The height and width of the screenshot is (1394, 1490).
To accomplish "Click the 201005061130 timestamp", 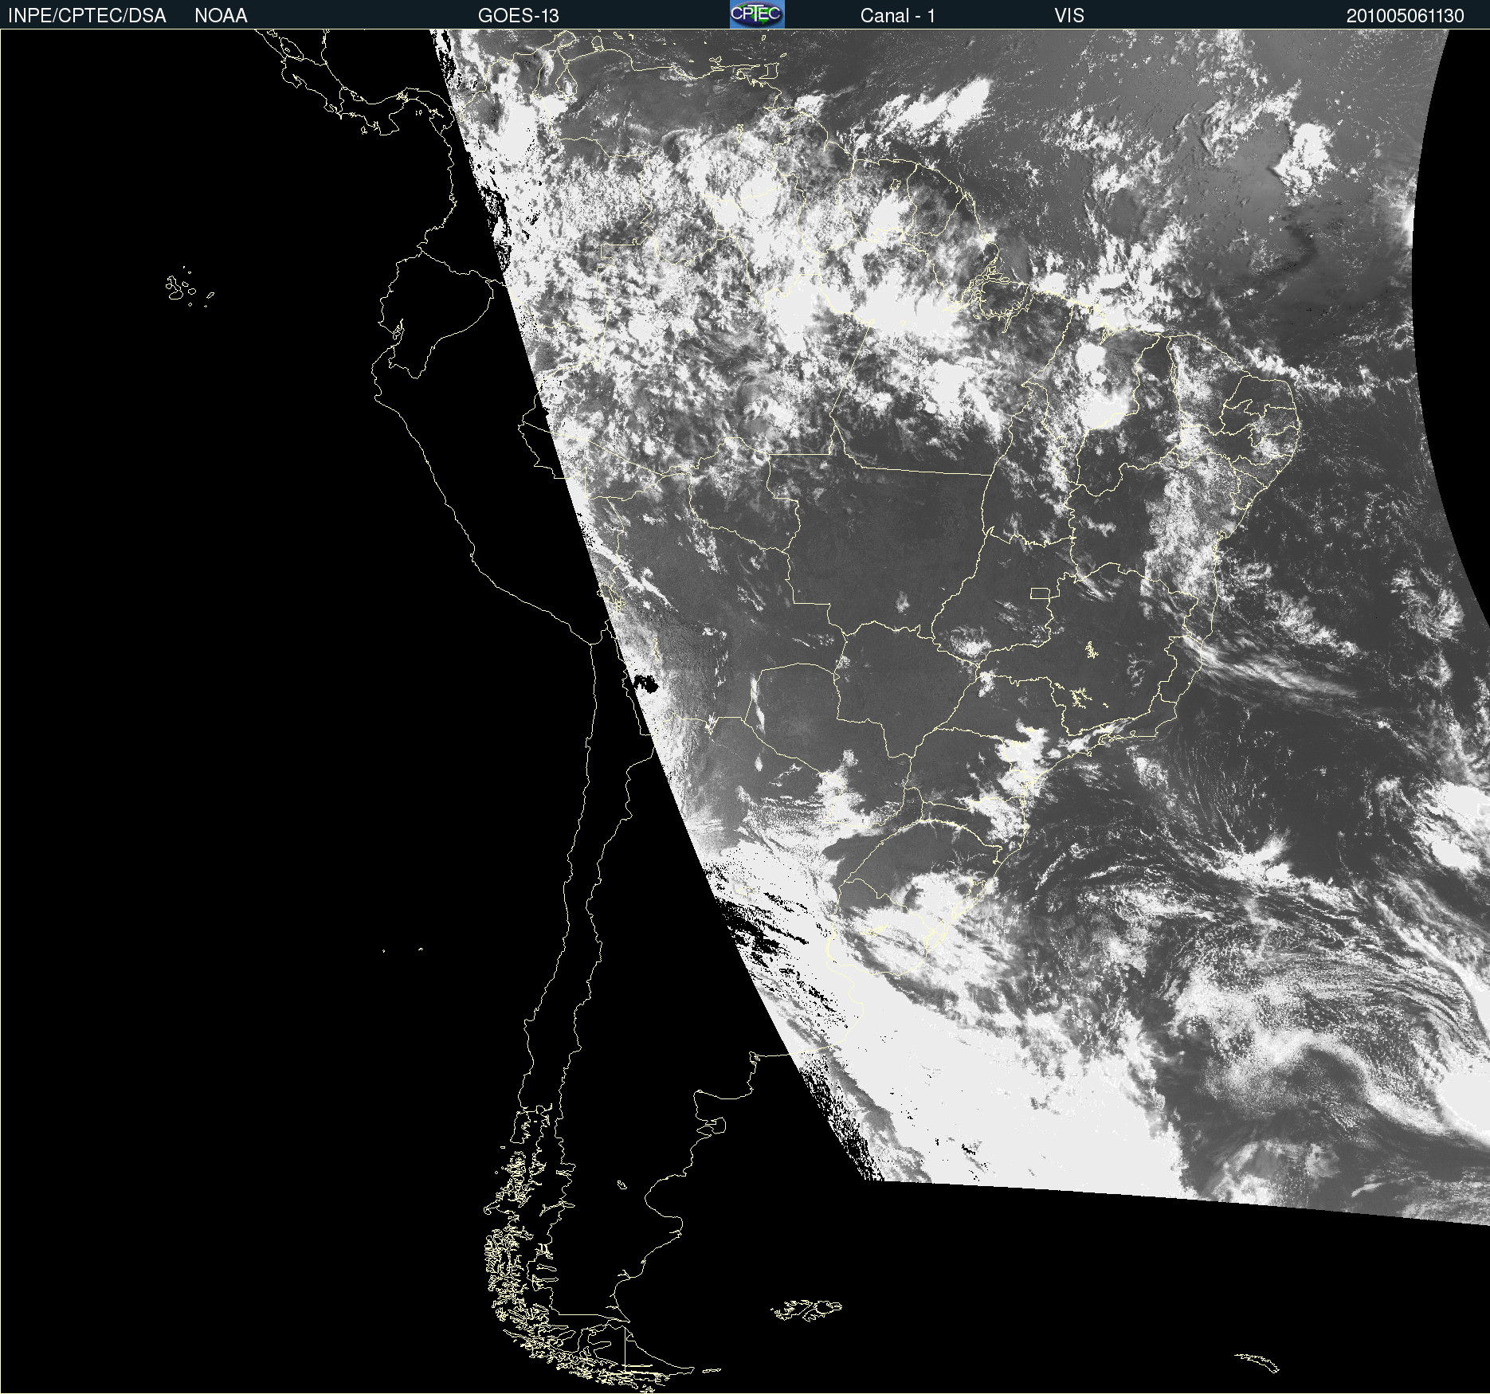I will 1406,16.
